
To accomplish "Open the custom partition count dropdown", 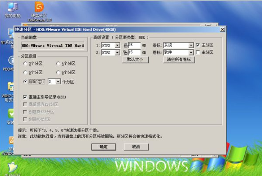I will click(58, 81).
